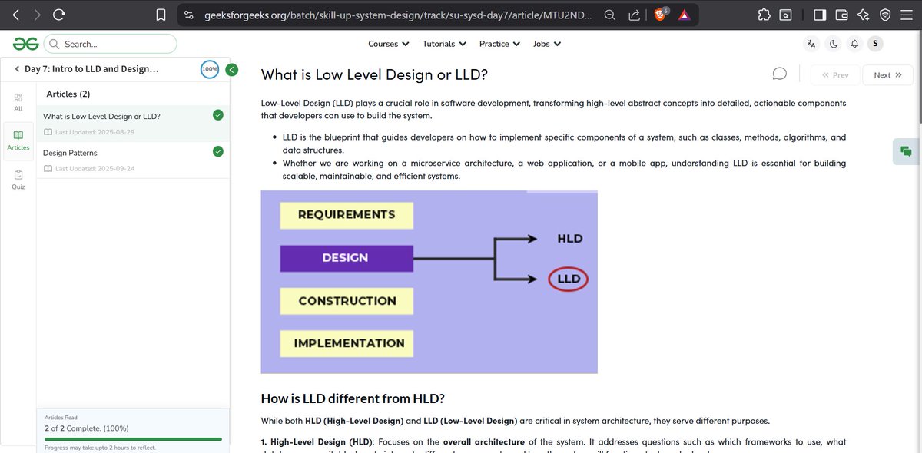Click the browser forward arrow

[x=37, y=15]
